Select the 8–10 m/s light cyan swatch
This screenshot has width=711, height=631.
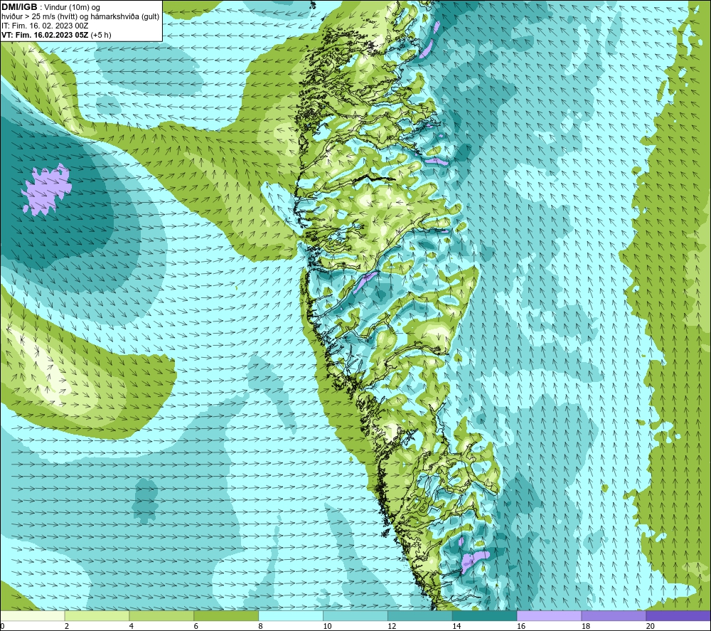pyautogui.click(x=291, y=615)
